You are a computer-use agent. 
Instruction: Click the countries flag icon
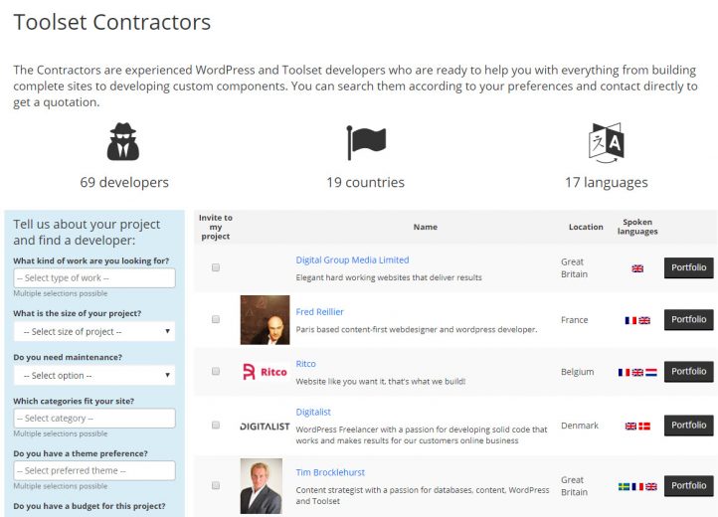click(366, 142)
